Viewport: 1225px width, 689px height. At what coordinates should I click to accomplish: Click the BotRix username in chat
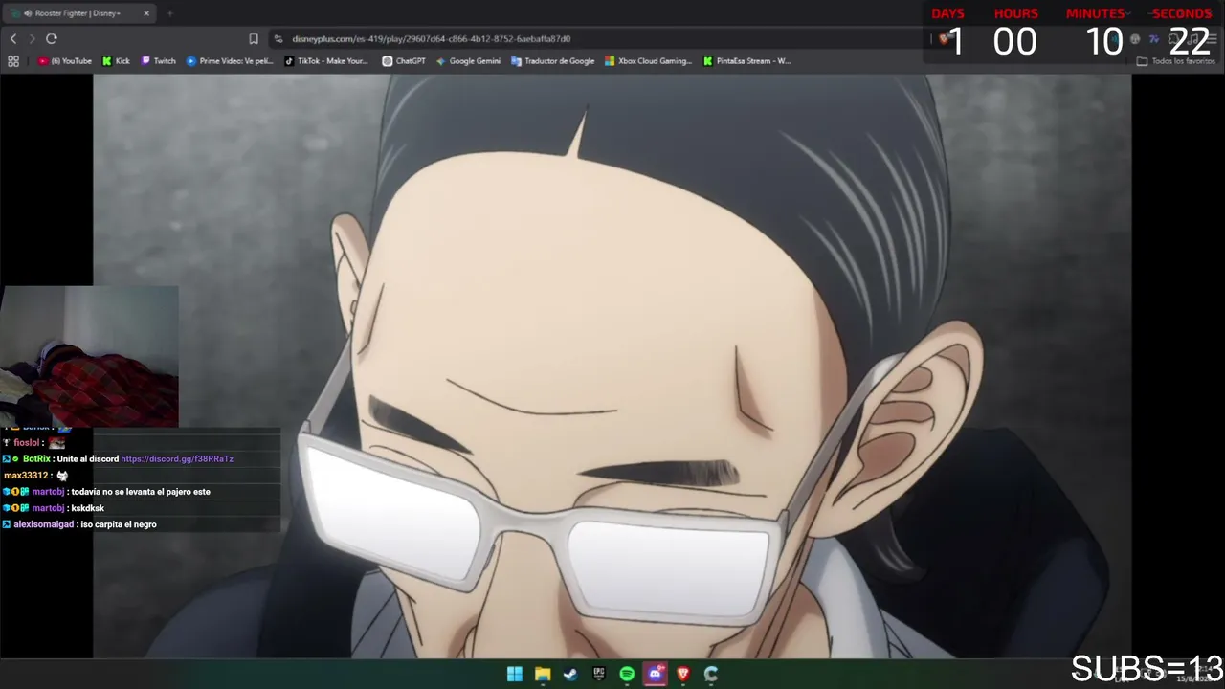click(37, 459)
